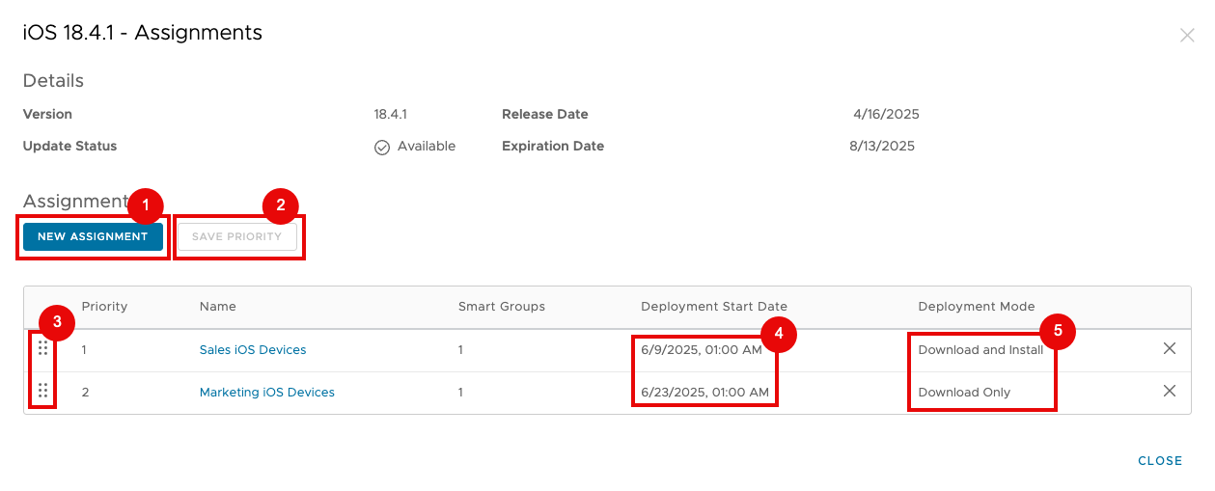Viewport: 1215px width, 491px height.
Task: Dismiss the dialog with the top-right X
Action: point(1186,36)
